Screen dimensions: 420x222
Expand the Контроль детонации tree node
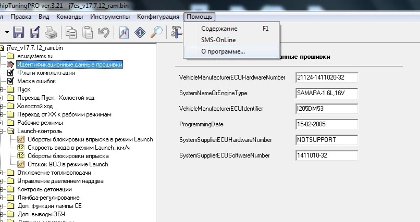1,189
